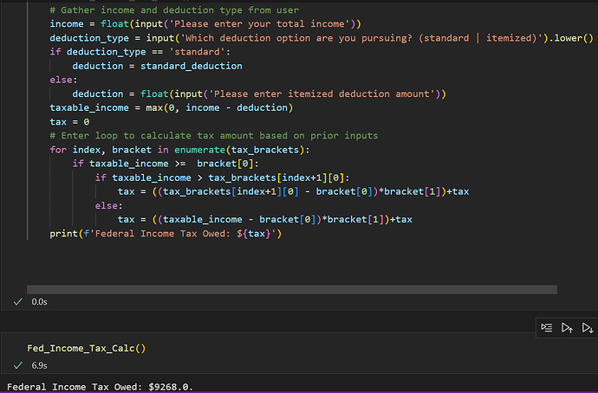
Task: Click the Run by Line icon
Action: [547, 327]
